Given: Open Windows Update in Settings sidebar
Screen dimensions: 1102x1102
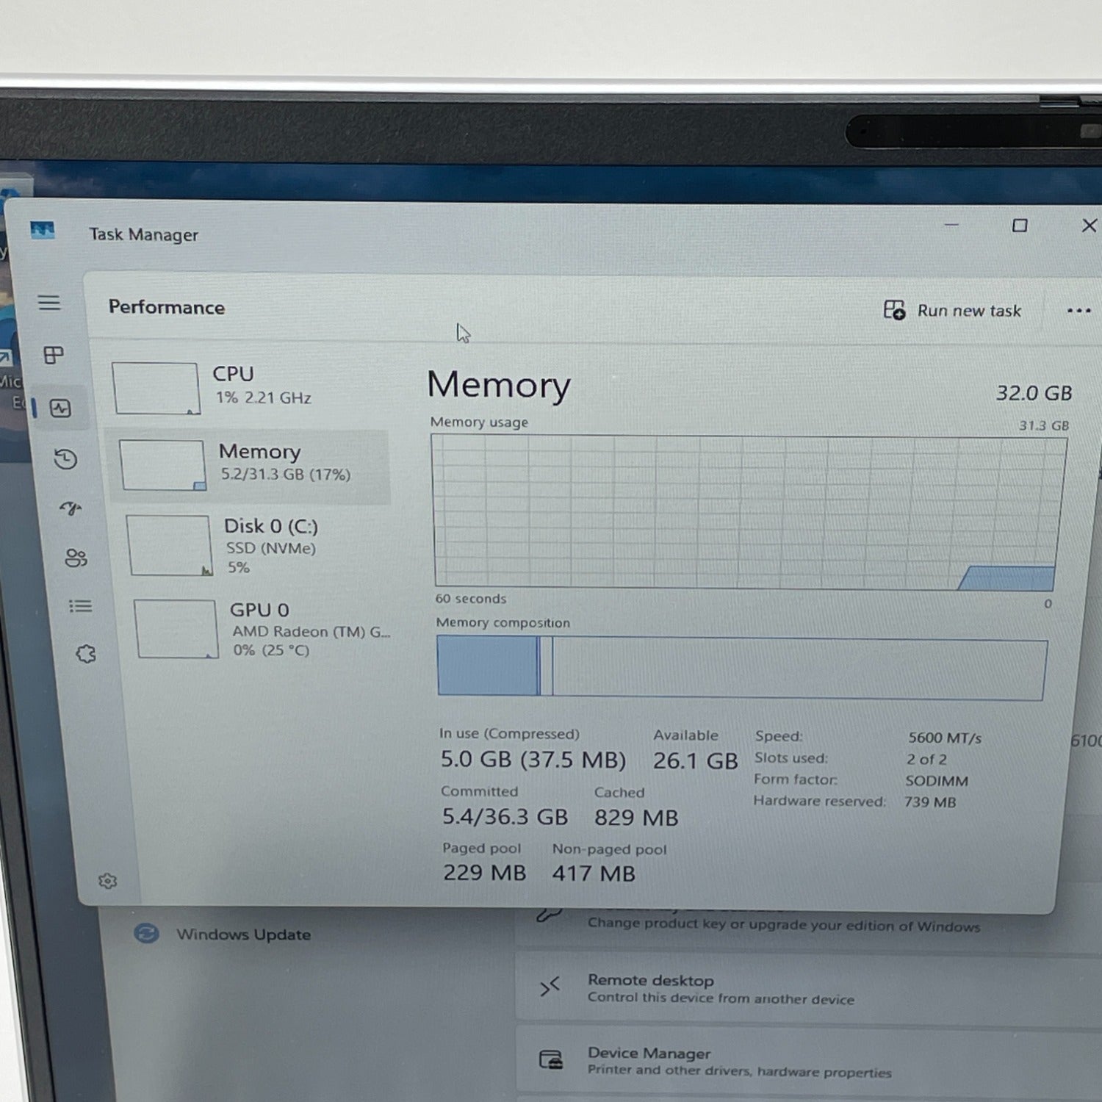Looking at the screenshot, I should (243, 934).
